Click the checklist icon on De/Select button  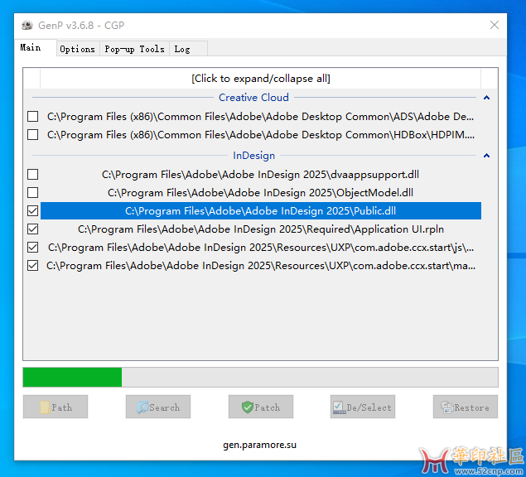tap(339, 407)
